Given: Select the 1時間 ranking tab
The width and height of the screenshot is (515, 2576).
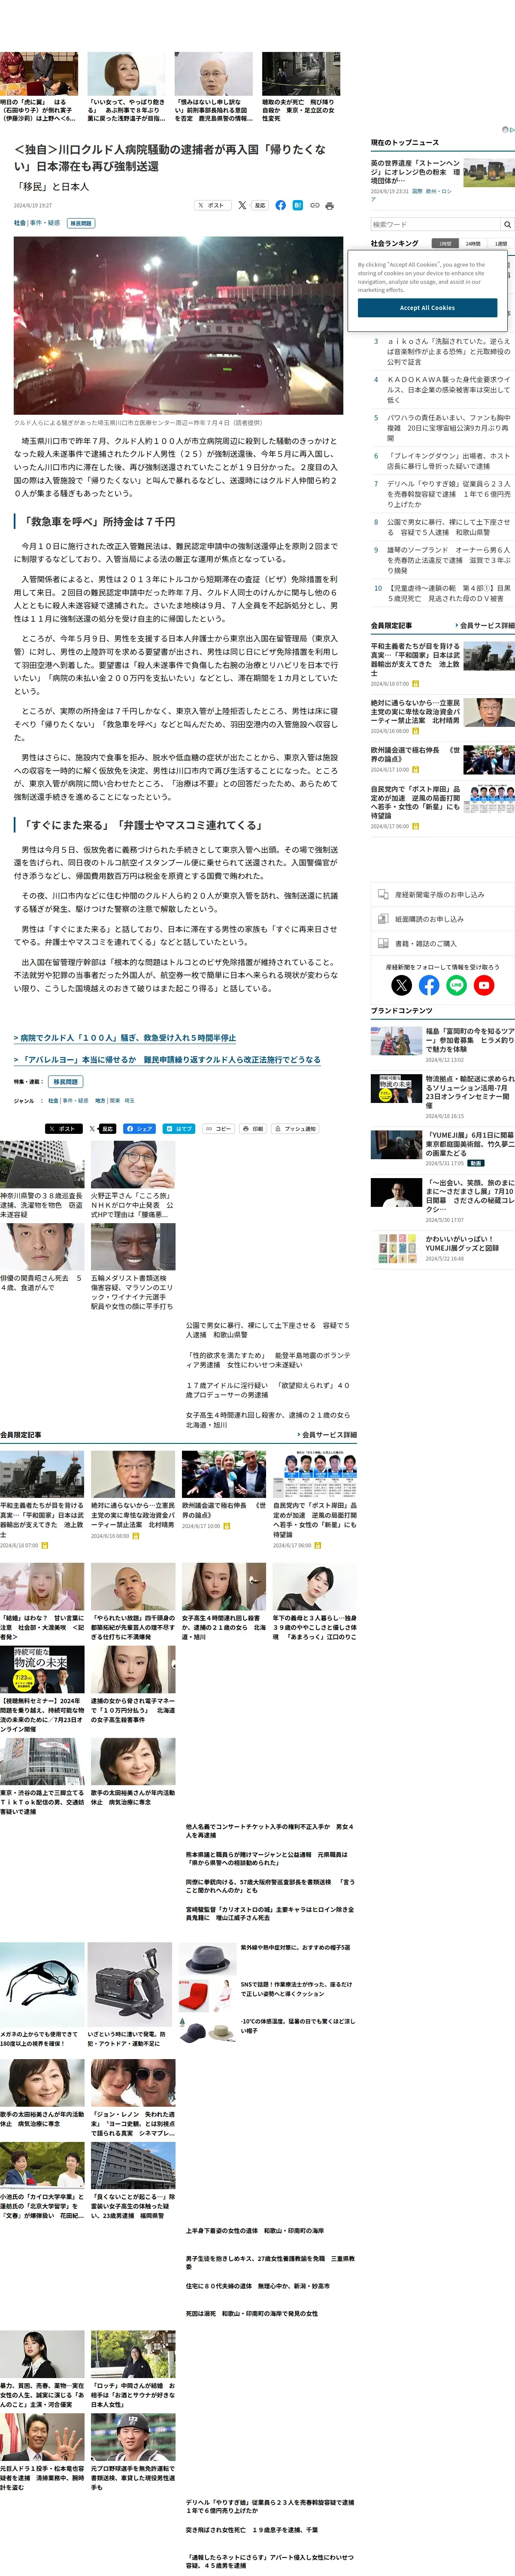Looking at the screenshot, I should pyautogui.click(x=445, y=243).
